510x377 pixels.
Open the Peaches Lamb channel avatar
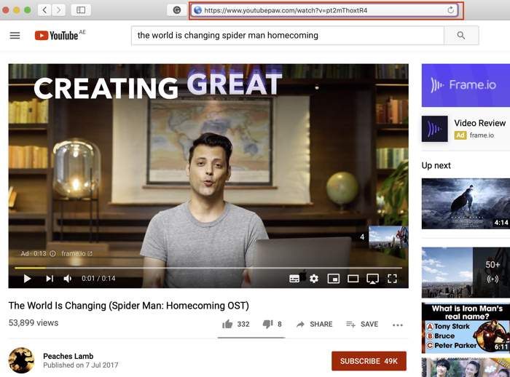[21, 360]
